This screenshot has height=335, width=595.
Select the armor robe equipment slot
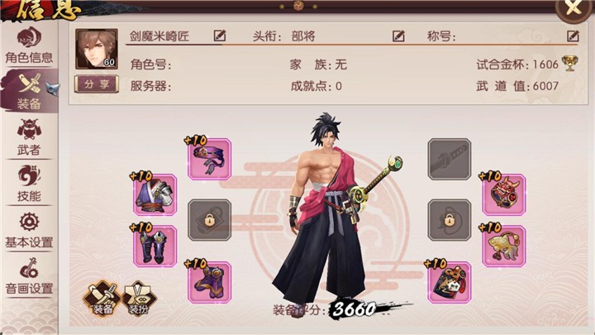point(155,195)
